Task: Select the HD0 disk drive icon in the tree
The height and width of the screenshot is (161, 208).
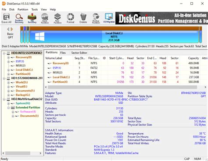Action: tap(9, 53)
